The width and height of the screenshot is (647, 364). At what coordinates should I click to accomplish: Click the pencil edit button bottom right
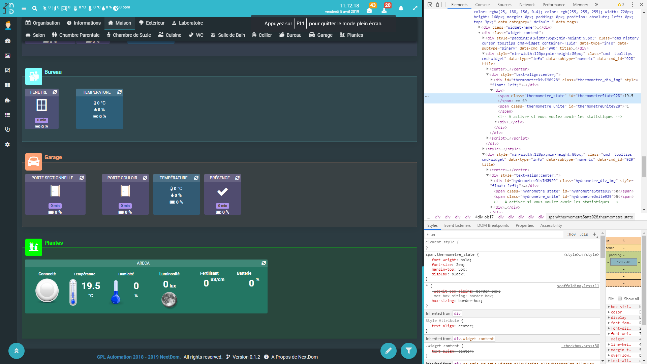tap(388, 351)
